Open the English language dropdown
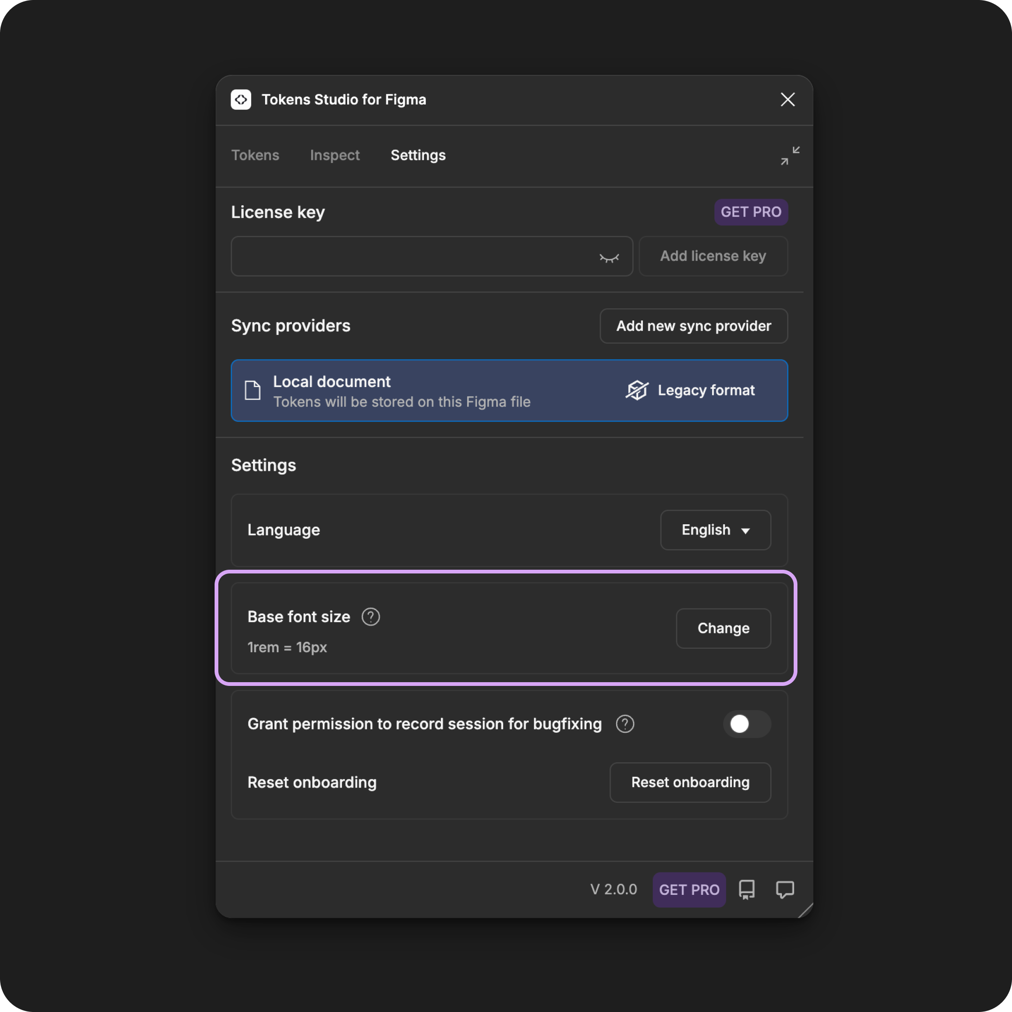1012x1012 pixels. click(x=715, y=530)
